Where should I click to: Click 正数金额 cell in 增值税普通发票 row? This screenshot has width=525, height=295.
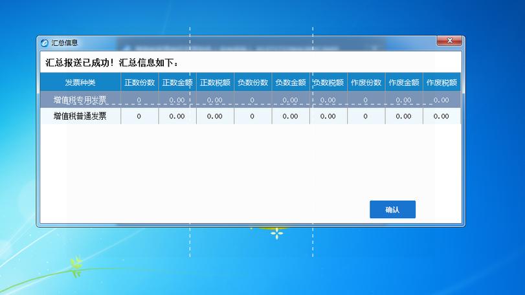[x=177, y=116]
